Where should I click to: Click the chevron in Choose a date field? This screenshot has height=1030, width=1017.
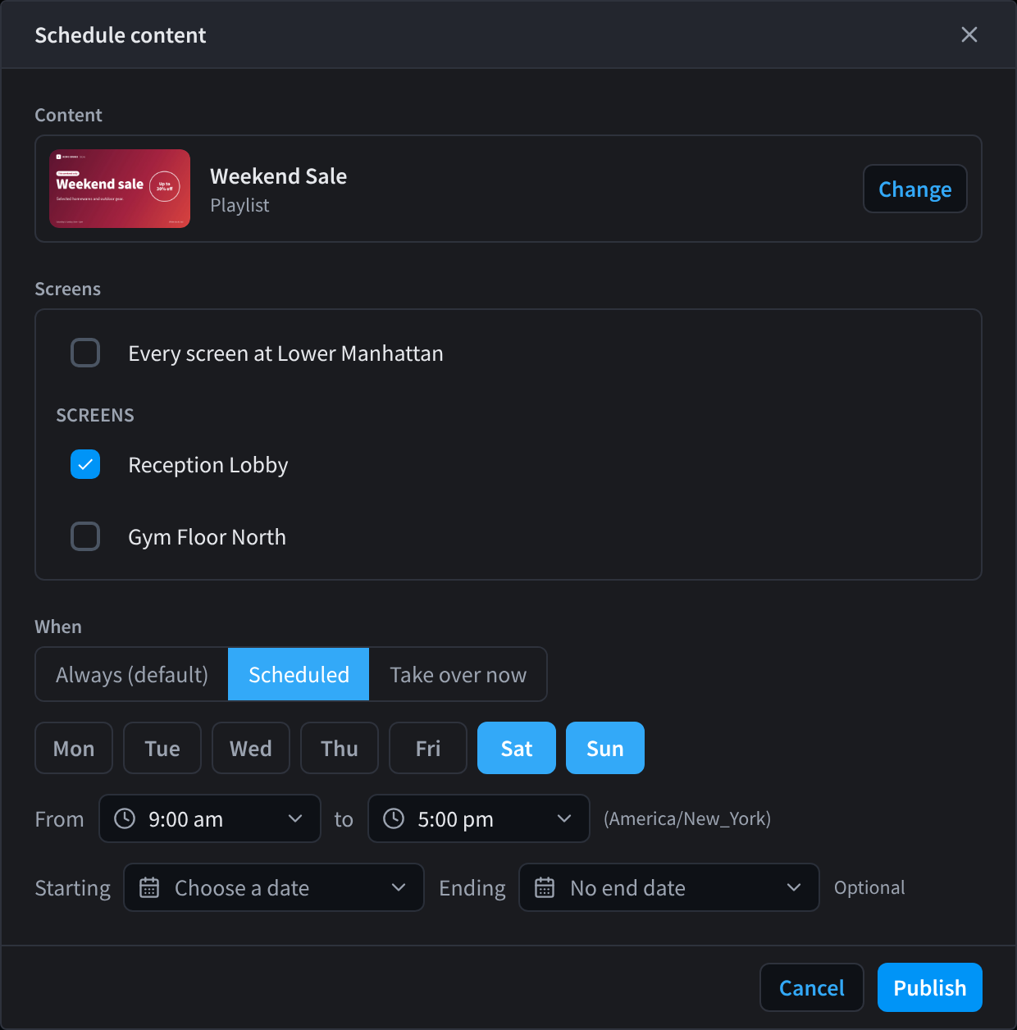click(399, 887)
